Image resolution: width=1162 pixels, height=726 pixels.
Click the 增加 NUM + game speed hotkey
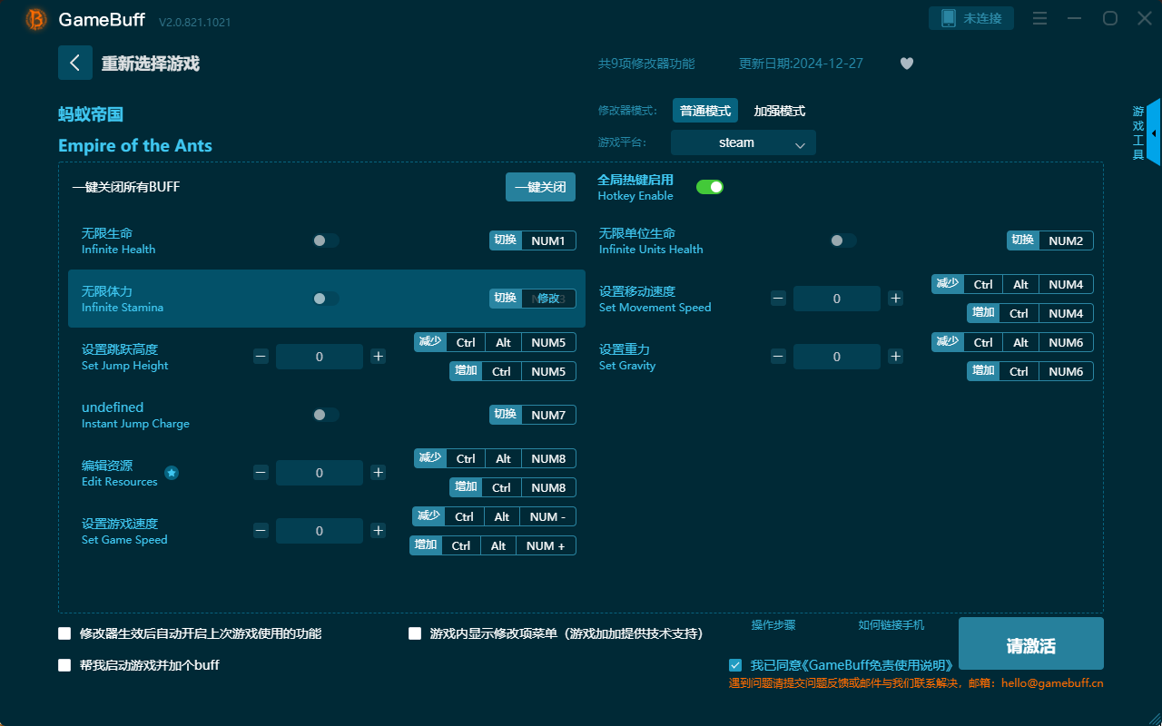[493, 545]
